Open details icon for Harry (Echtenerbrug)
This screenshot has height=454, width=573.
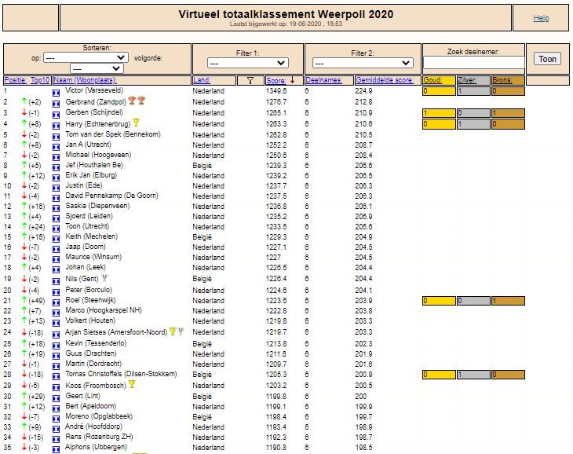[56, 126]
